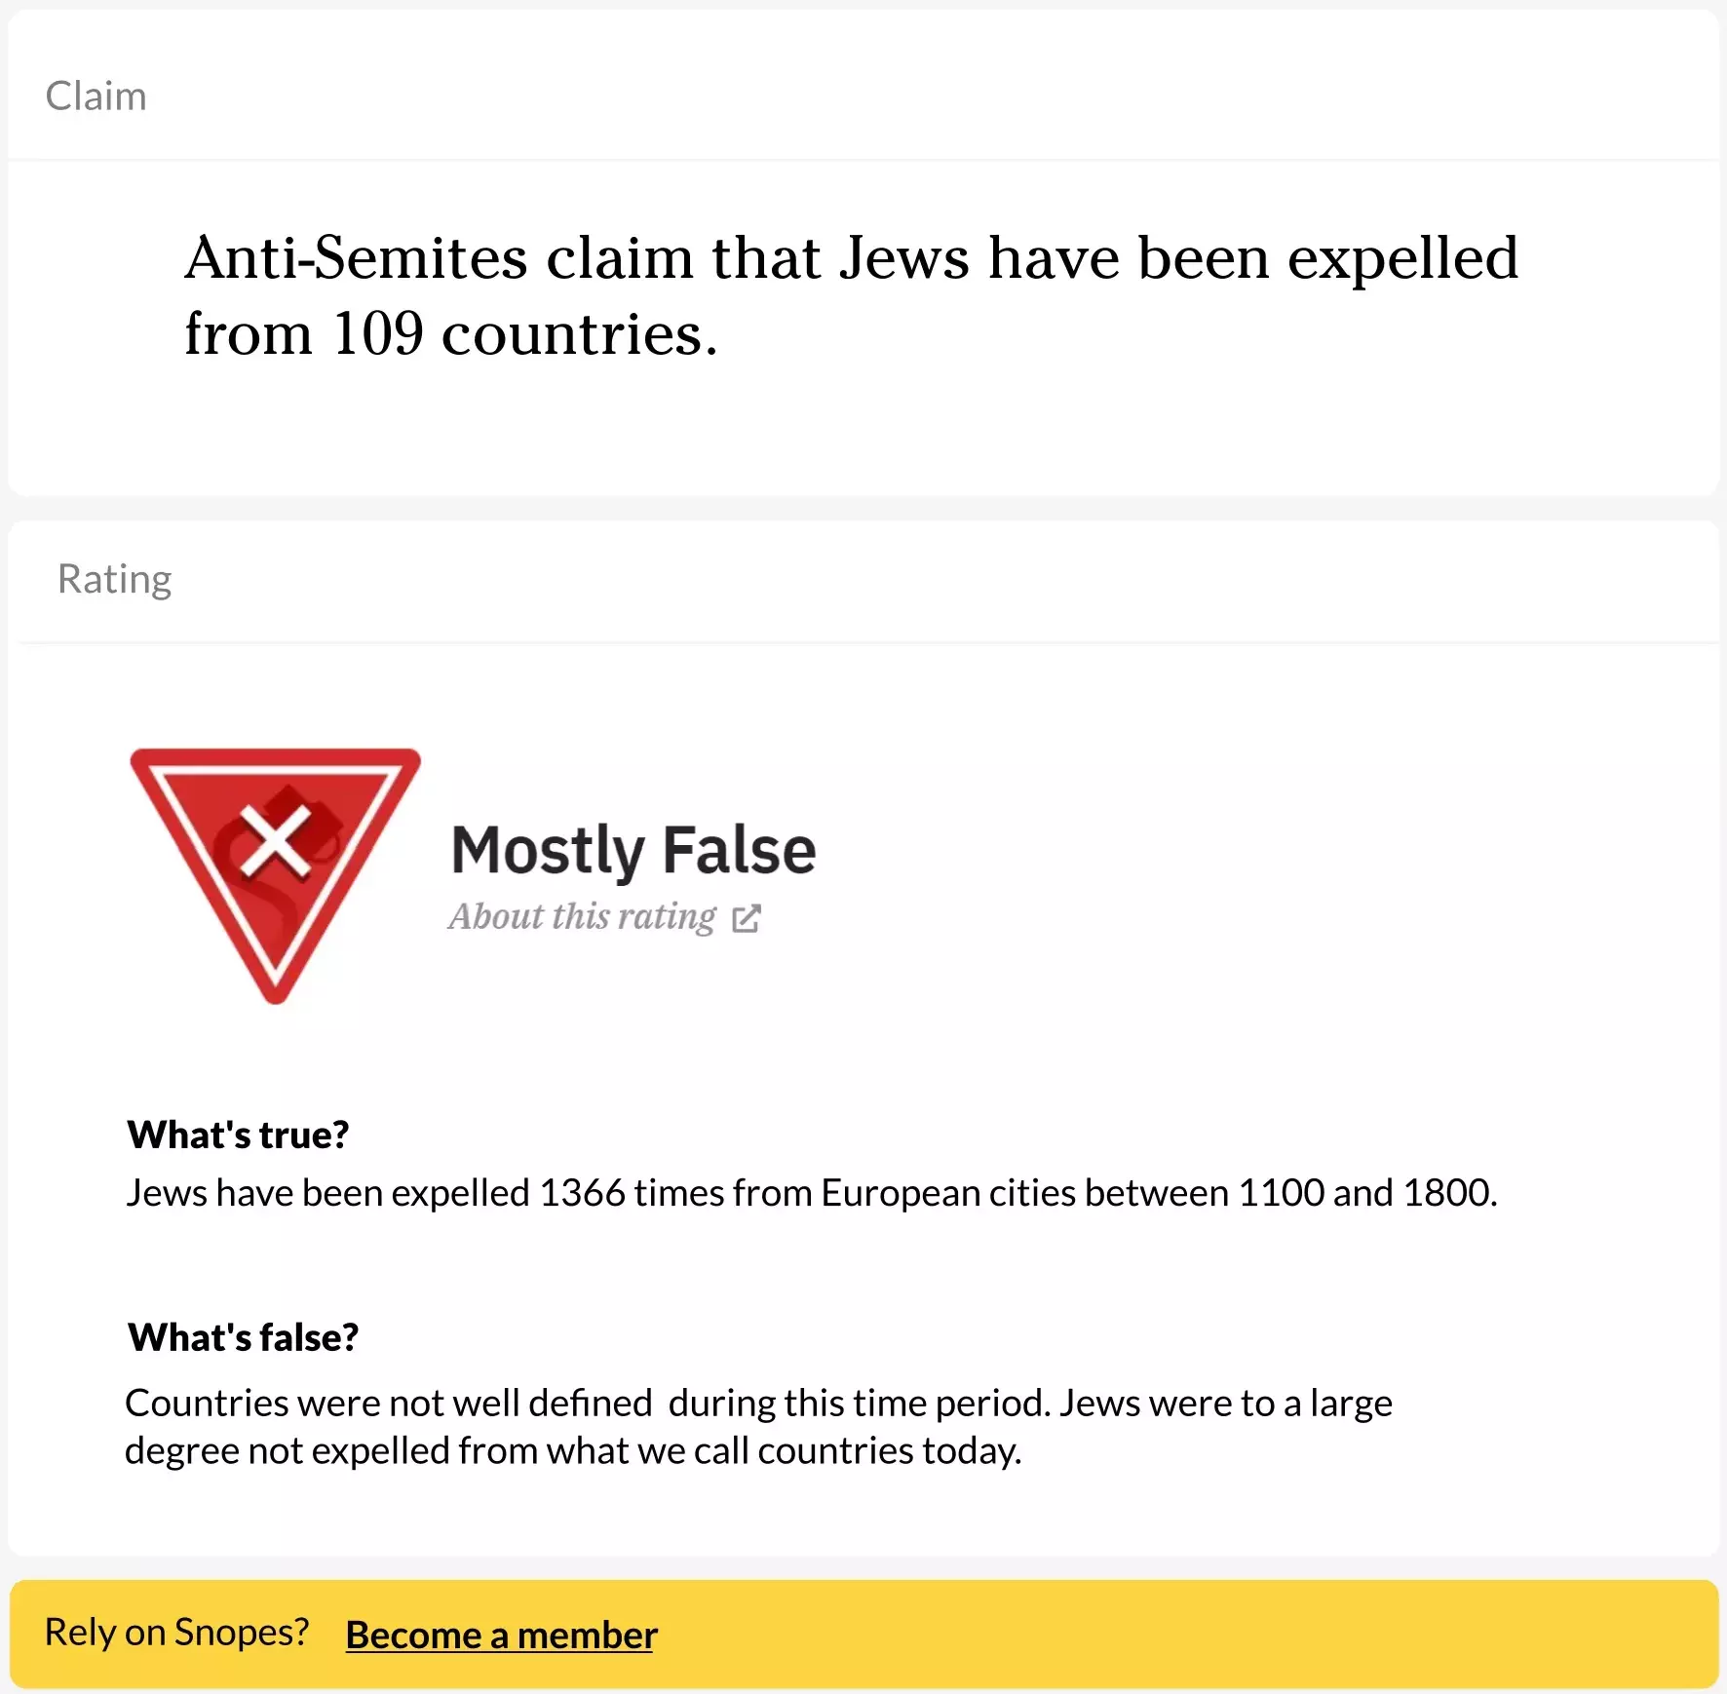The image size is (1727, 1694).
Task: Select the Claim section header
Action: (96, 96)
